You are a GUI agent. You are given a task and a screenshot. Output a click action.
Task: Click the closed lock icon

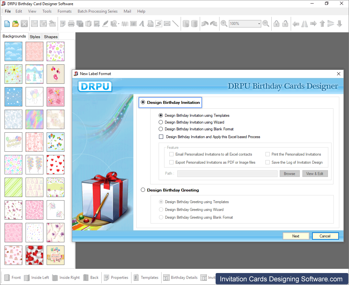pyautogui.click(x=276, y=24)
